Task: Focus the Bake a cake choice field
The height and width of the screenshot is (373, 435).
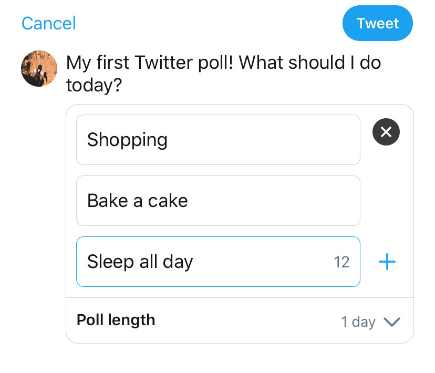Action: (218, 201)
